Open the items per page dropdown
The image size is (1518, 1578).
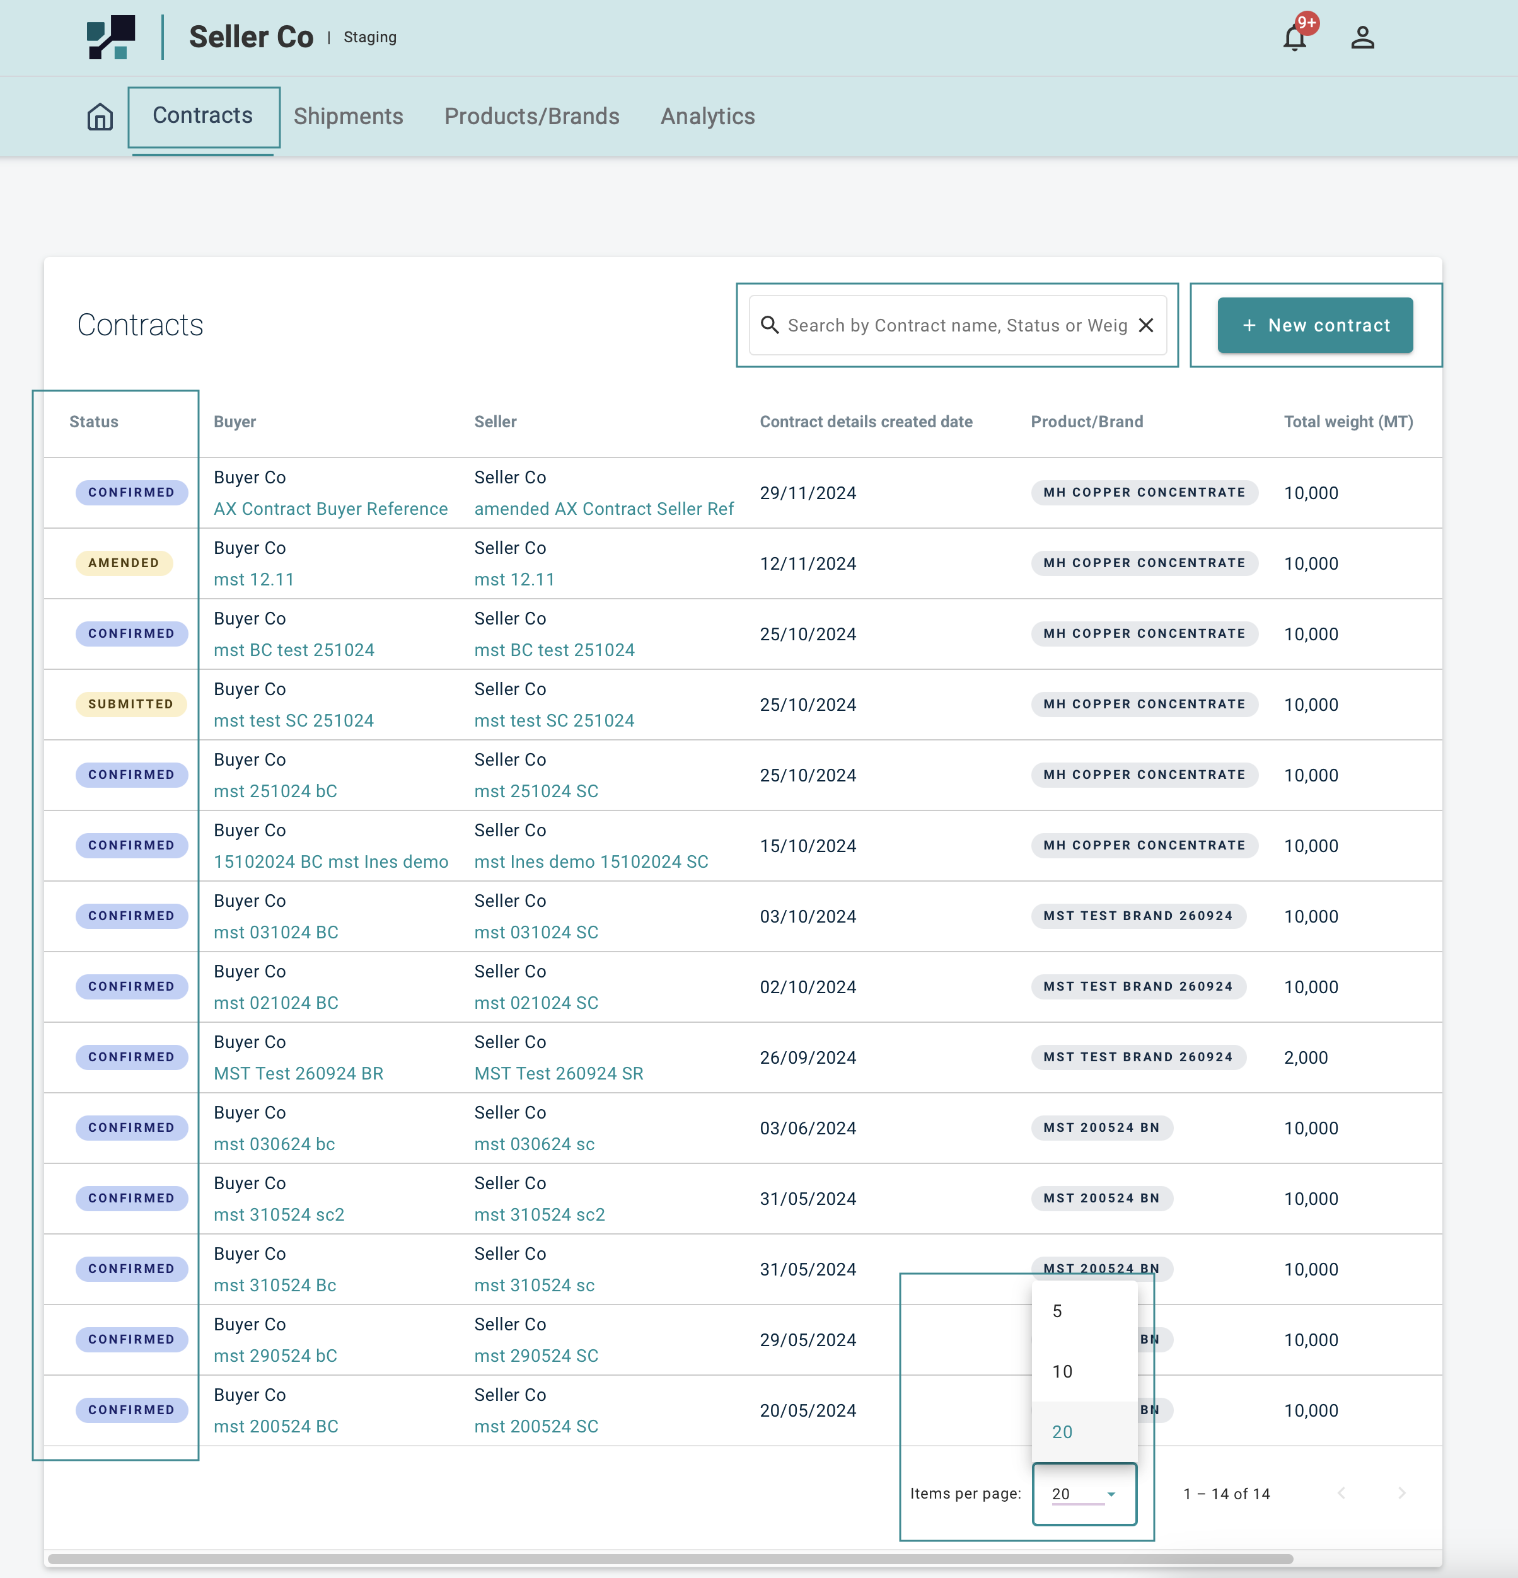(x=1083, y=1494)
